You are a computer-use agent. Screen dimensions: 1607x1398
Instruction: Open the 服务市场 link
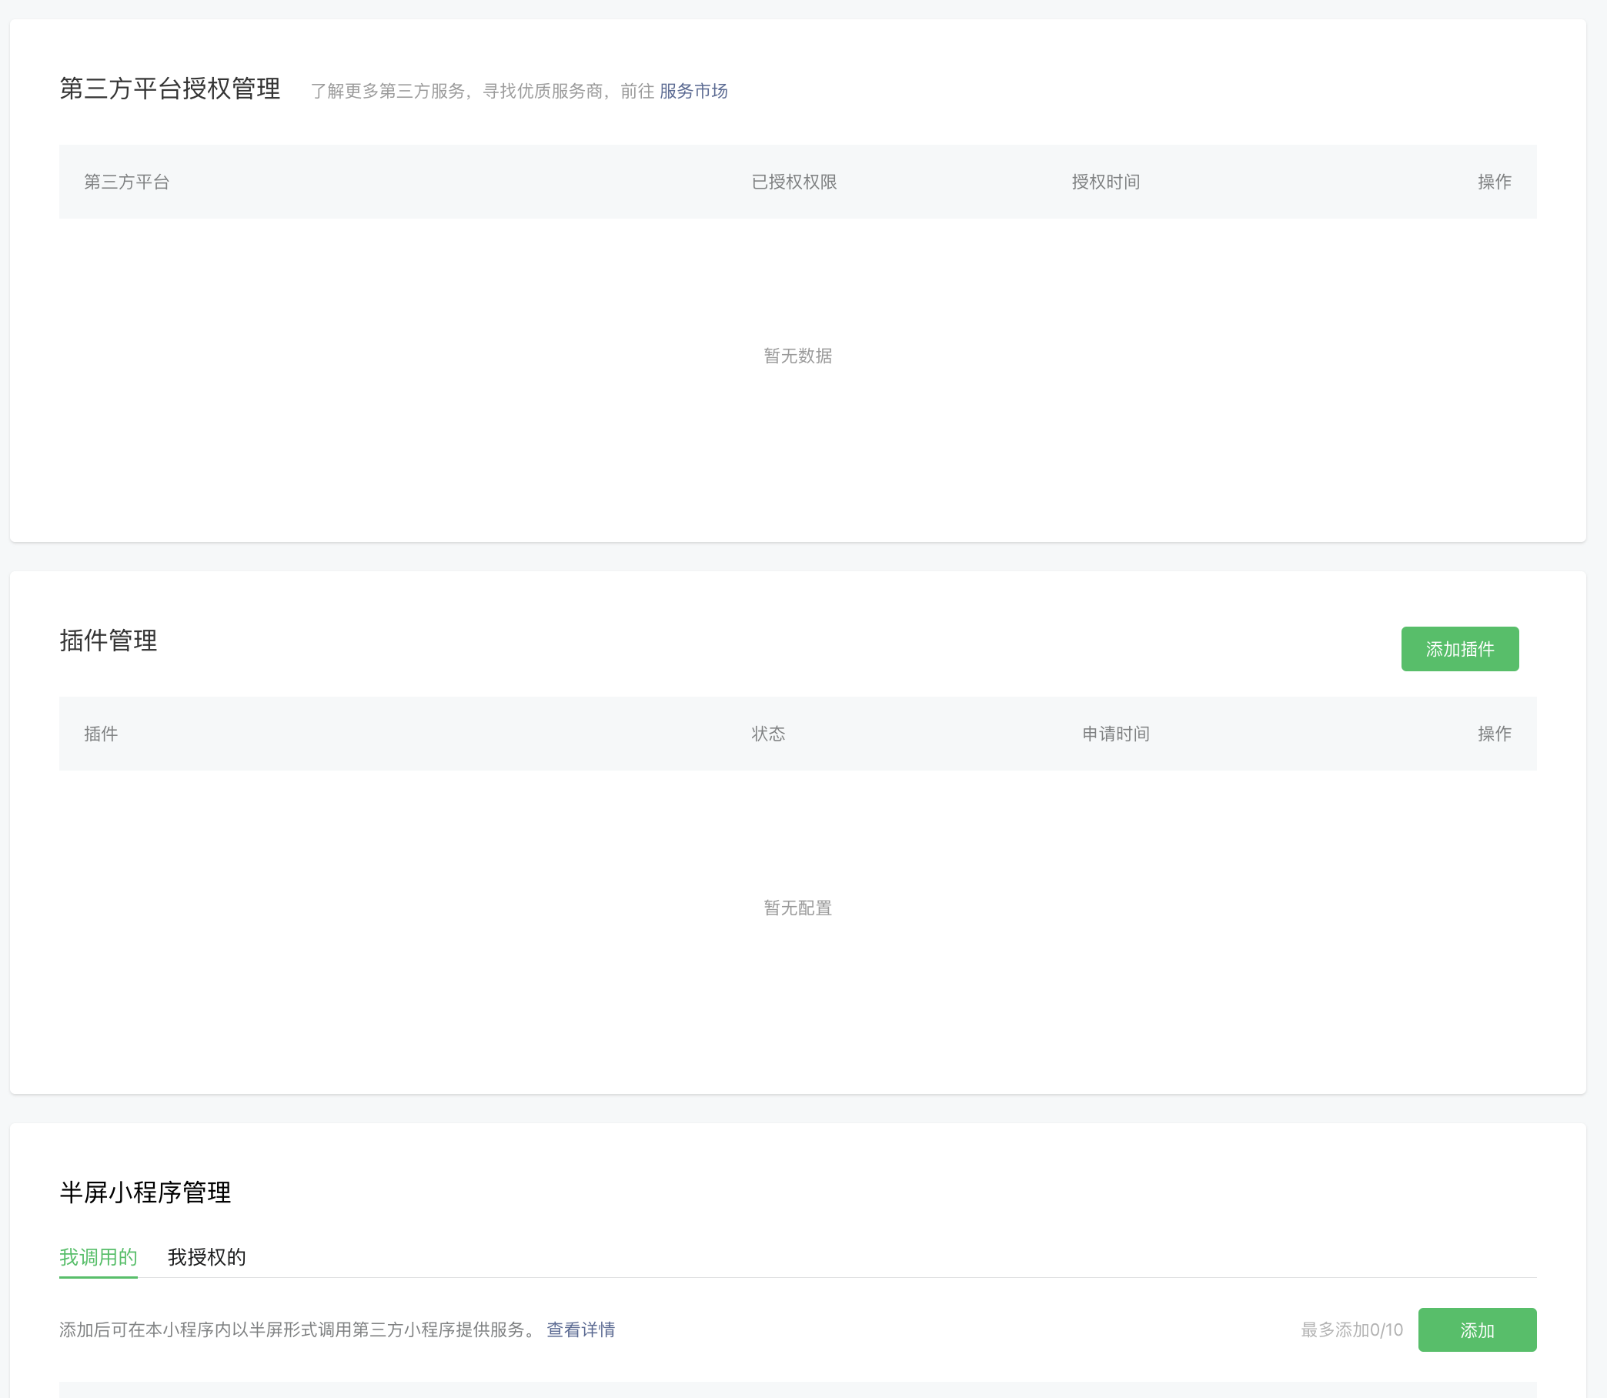tap(693, 92)
